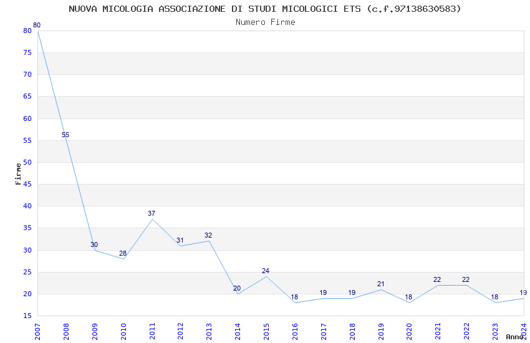Click the 50 tick on the y-axis
This screenshot has width=530, height=343.
pos(27,162)
